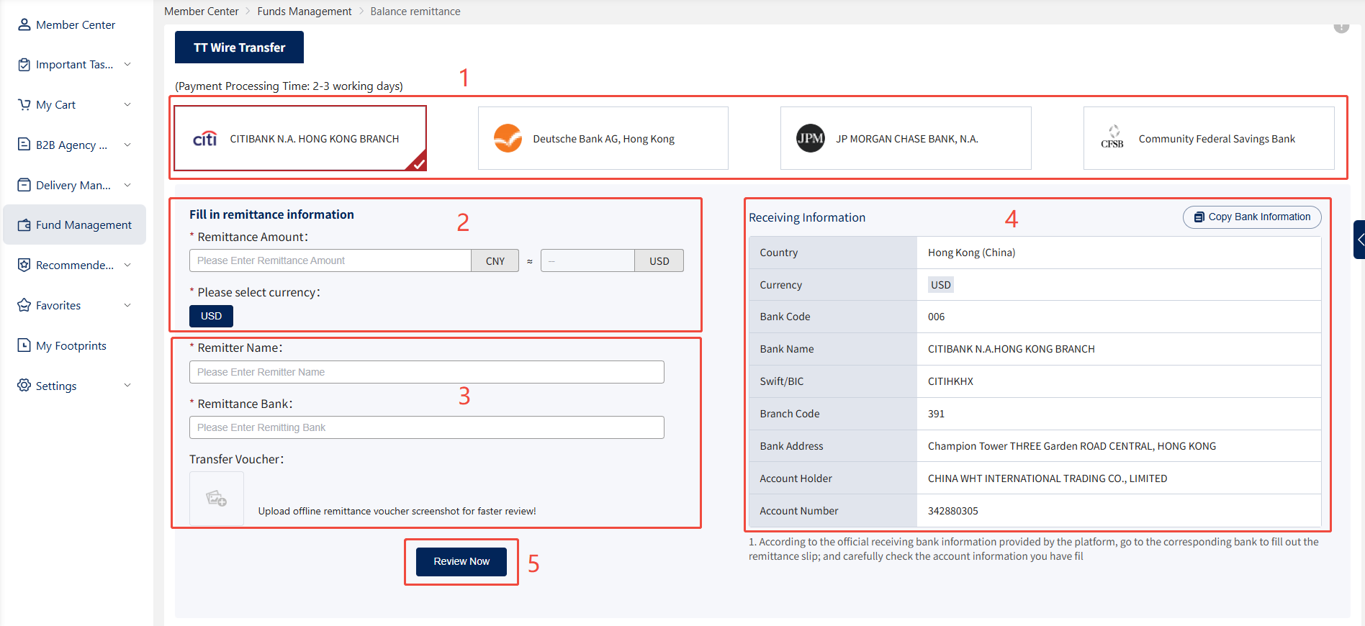1365x626 pixels.
Task: Open Favorites in the sidebar
Action: (75, 305)
